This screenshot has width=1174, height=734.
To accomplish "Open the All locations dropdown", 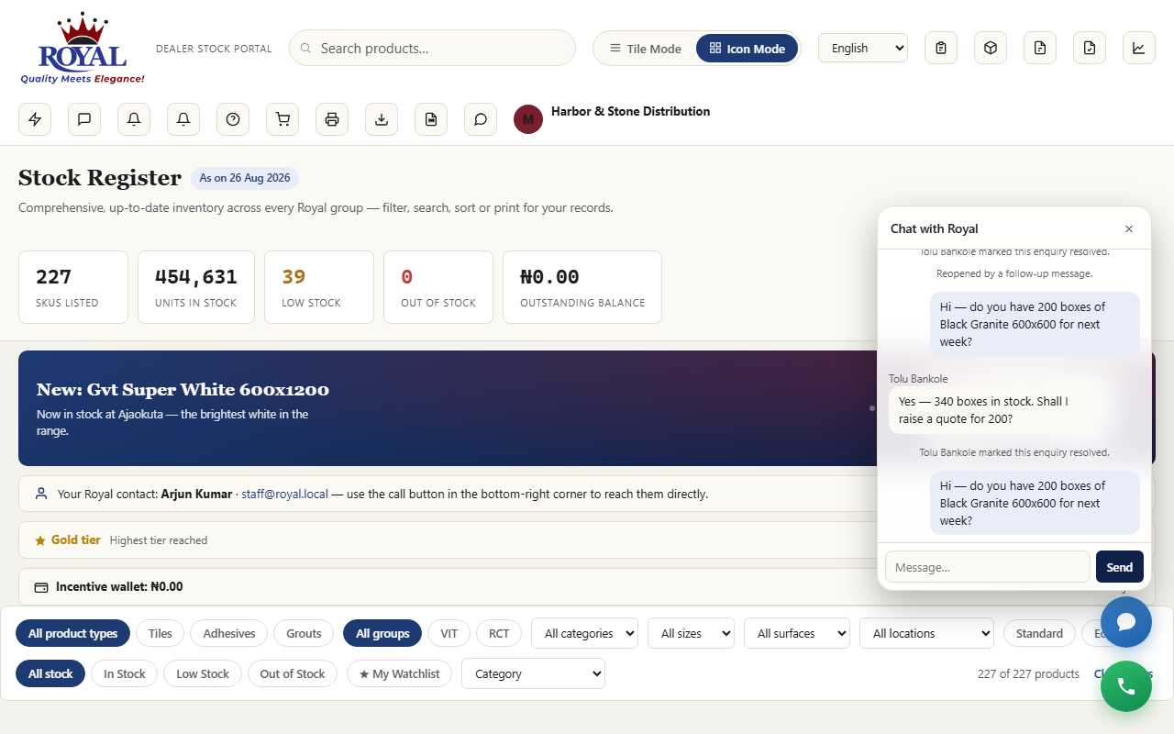I will pyautogui.click(x=926, y=633).
